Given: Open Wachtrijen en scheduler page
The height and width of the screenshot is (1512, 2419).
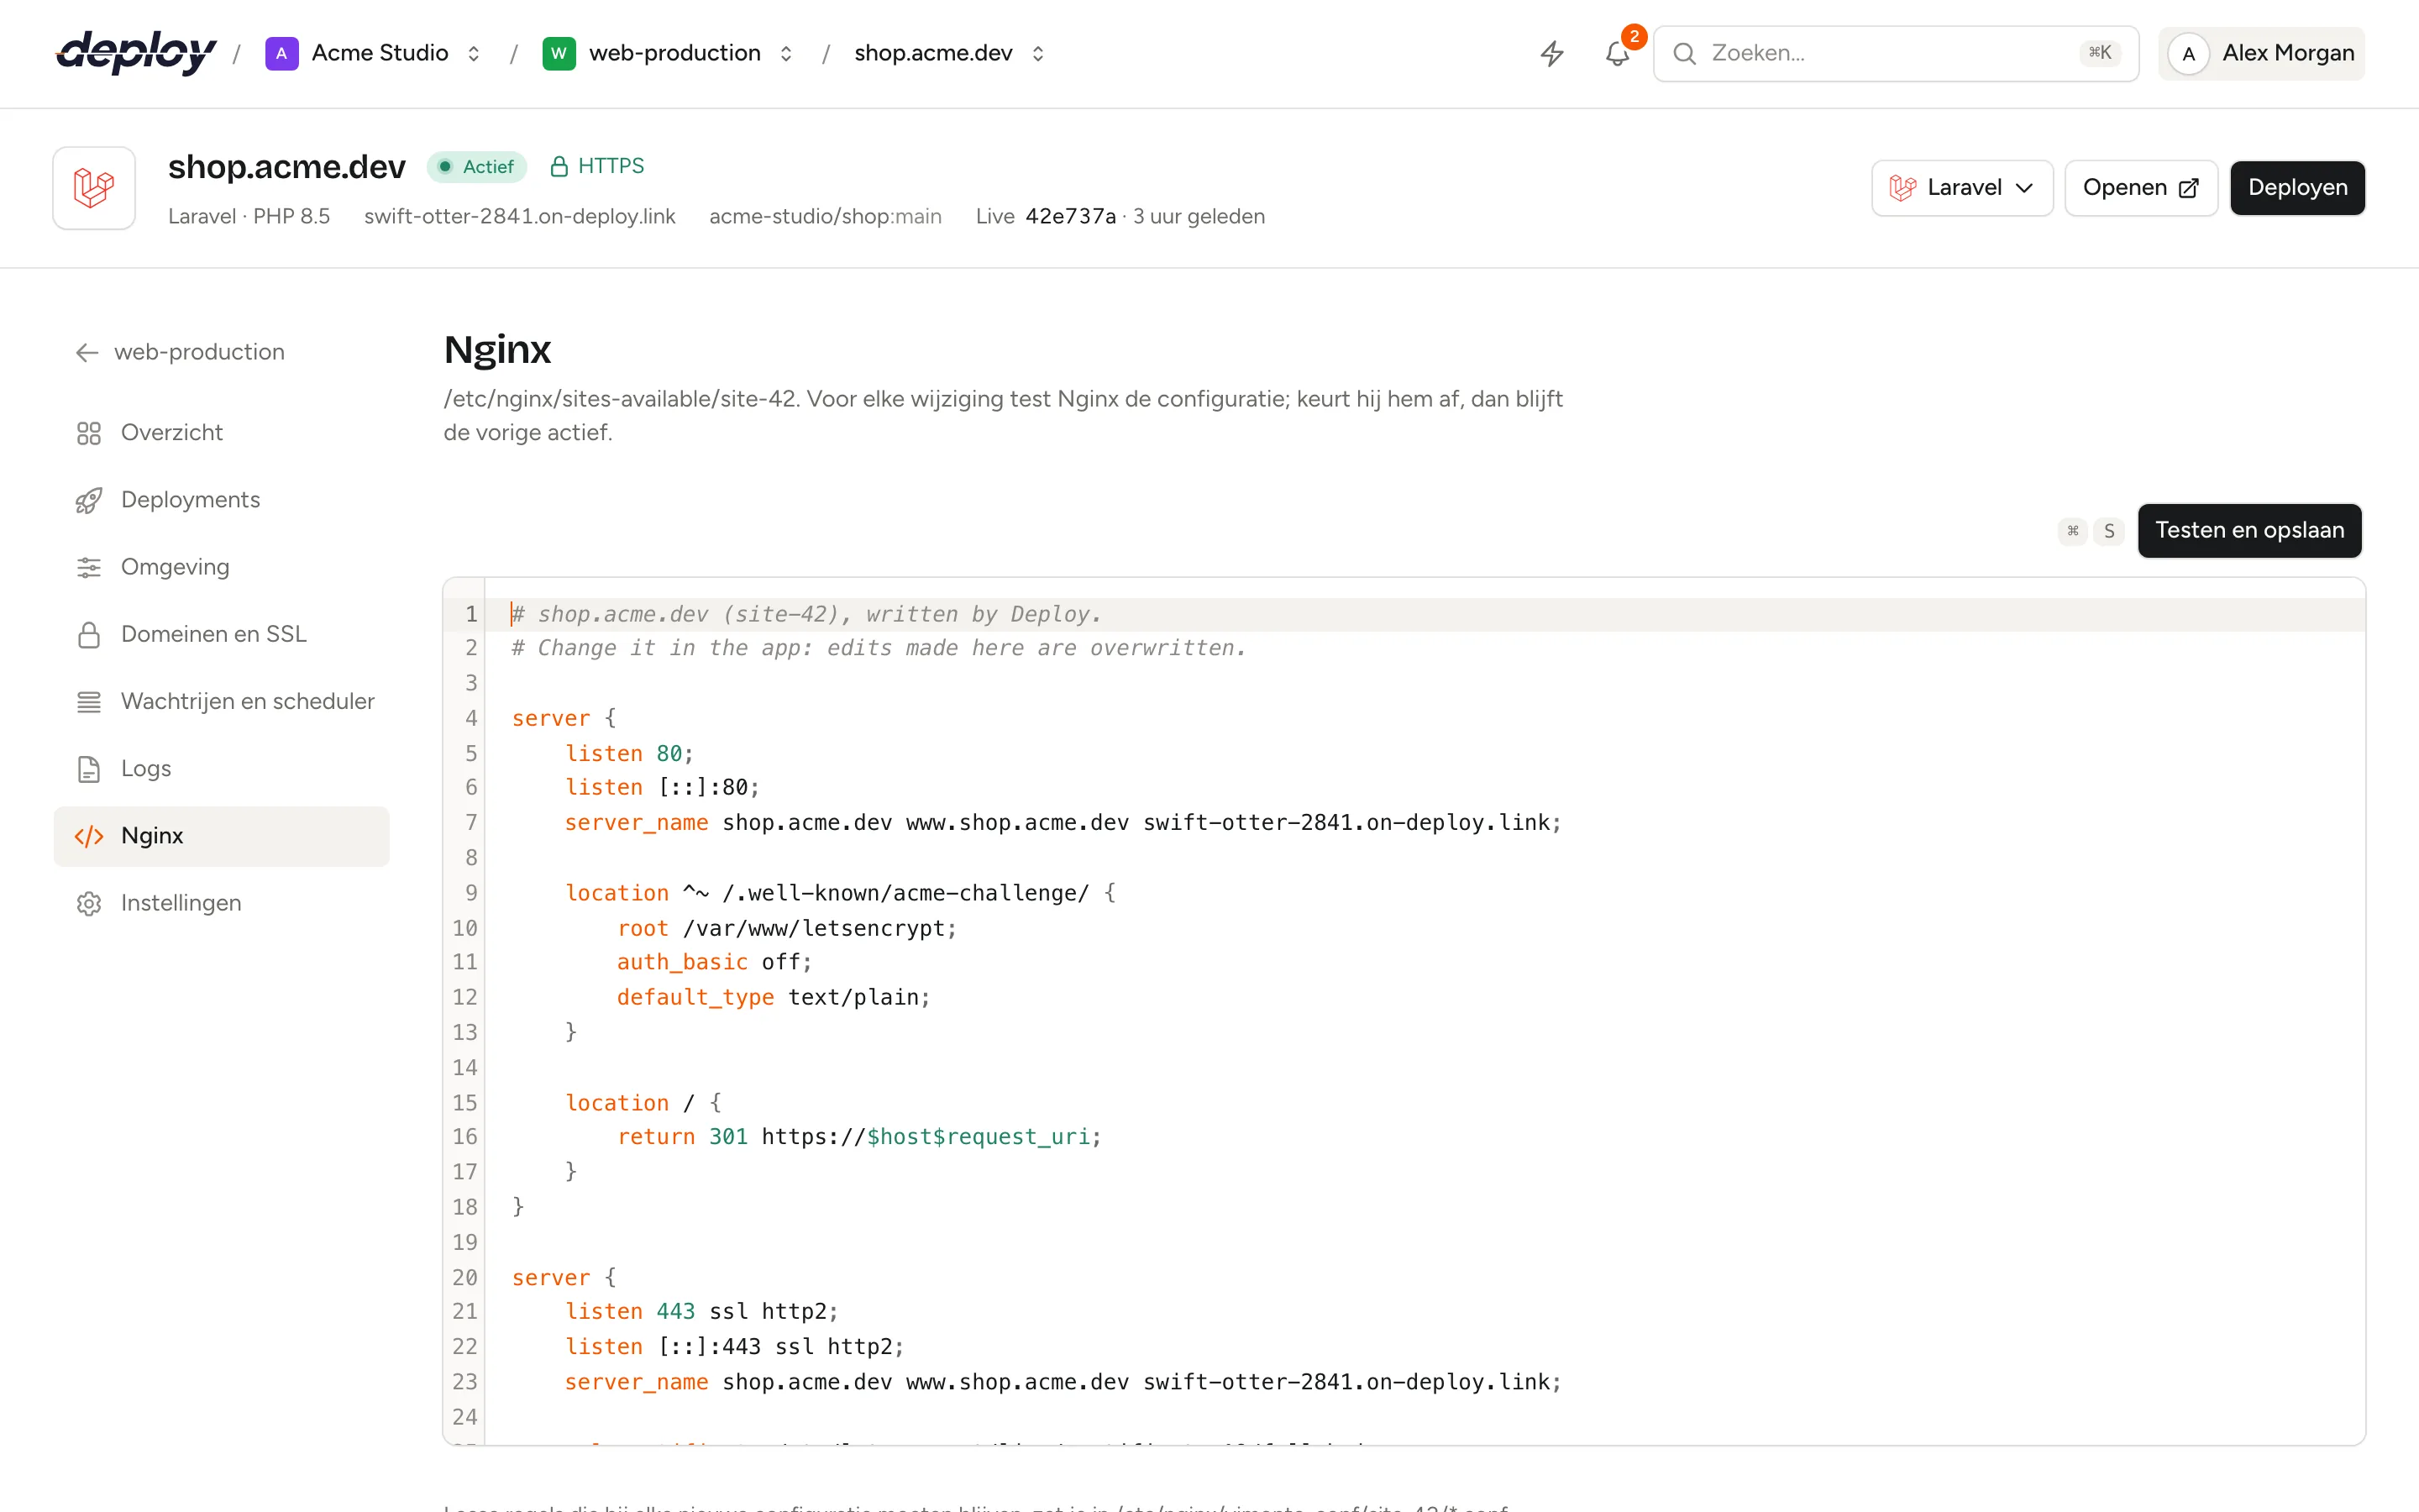Looking at the screenshot, I should tap(222, 701).
